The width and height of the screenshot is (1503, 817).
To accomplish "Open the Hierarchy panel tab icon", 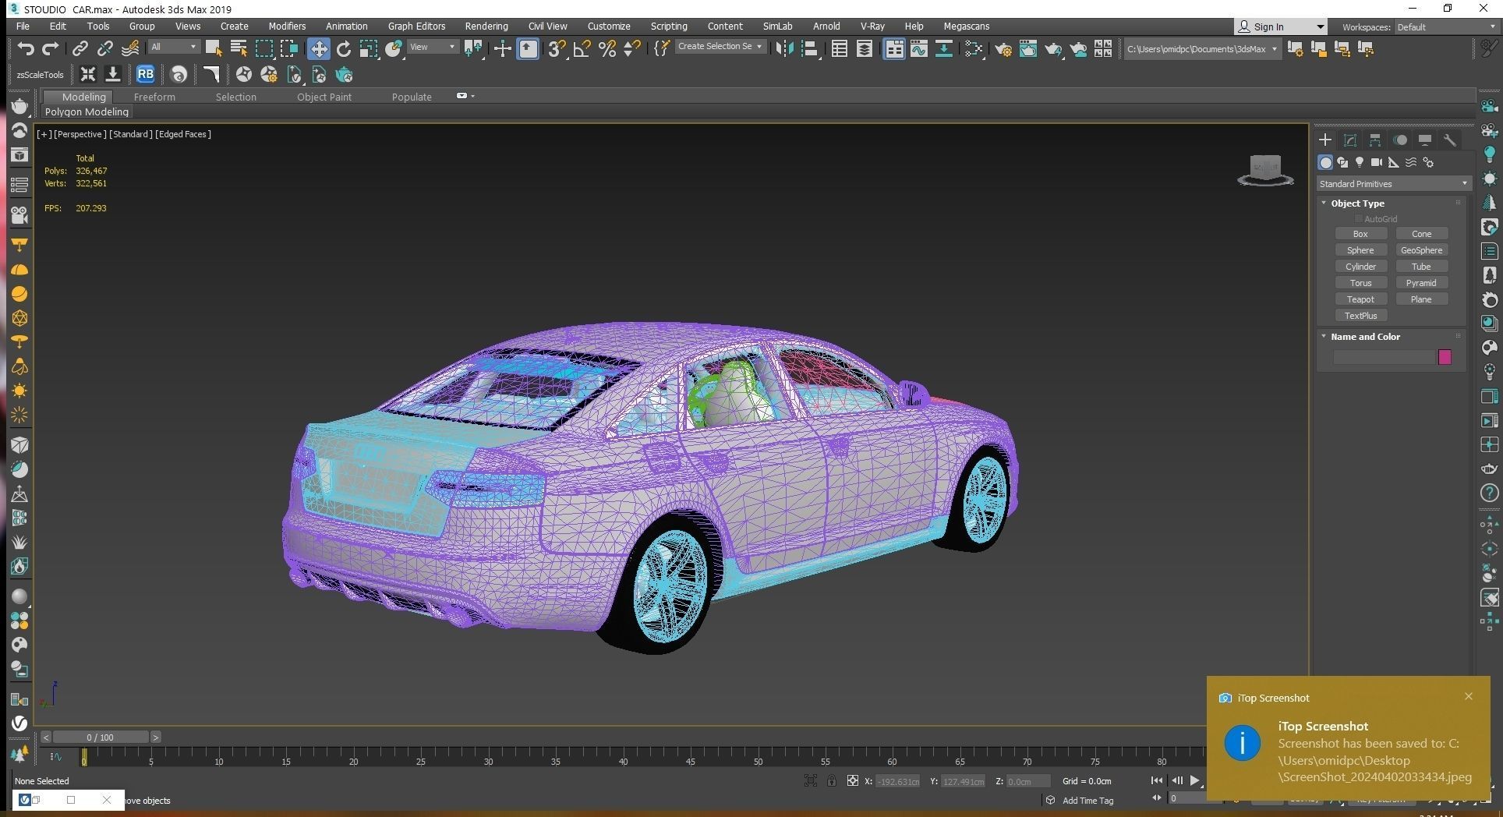I will [x=1375, y=140].
